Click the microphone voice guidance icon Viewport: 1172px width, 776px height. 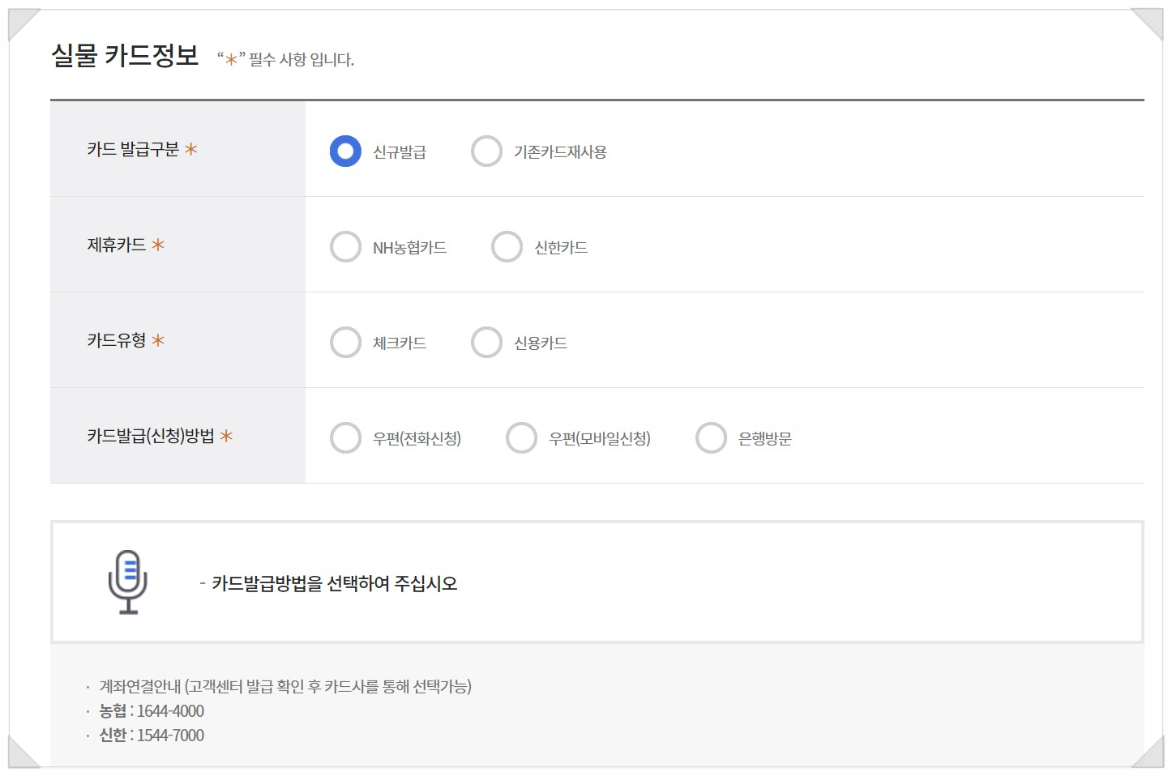coord(126,582)
